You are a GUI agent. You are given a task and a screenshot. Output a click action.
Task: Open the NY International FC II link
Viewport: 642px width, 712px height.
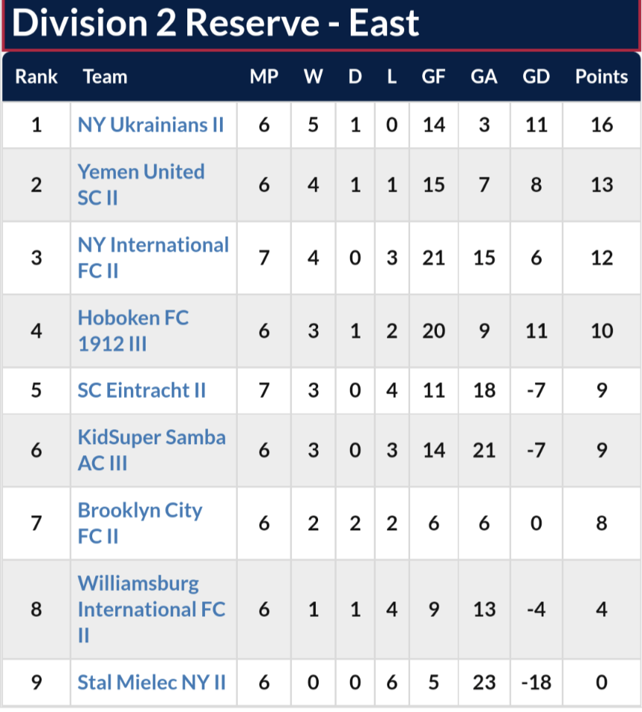click(x=153, y=258)
